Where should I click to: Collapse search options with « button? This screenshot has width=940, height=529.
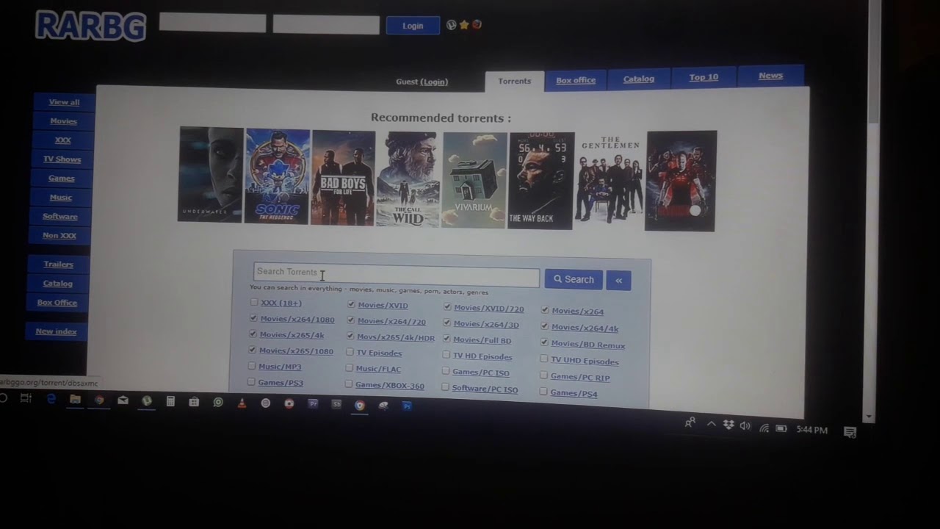(618, 280)
